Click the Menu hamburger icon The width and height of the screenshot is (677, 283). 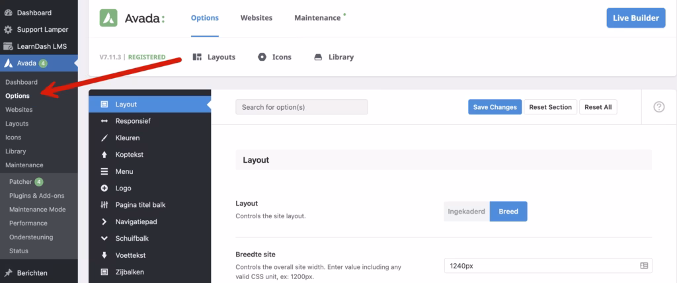(x=104, y=171)
